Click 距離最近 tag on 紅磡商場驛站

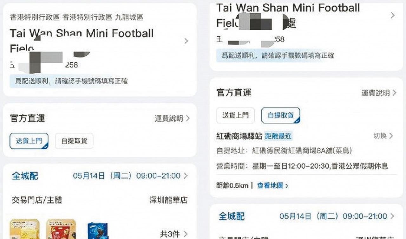point(278,136)
